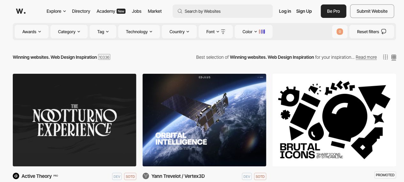Screen dimensions: 404x182
Task: Click the Yann Trevelot Vertex3D avatar icon
Action: (146, 176)
